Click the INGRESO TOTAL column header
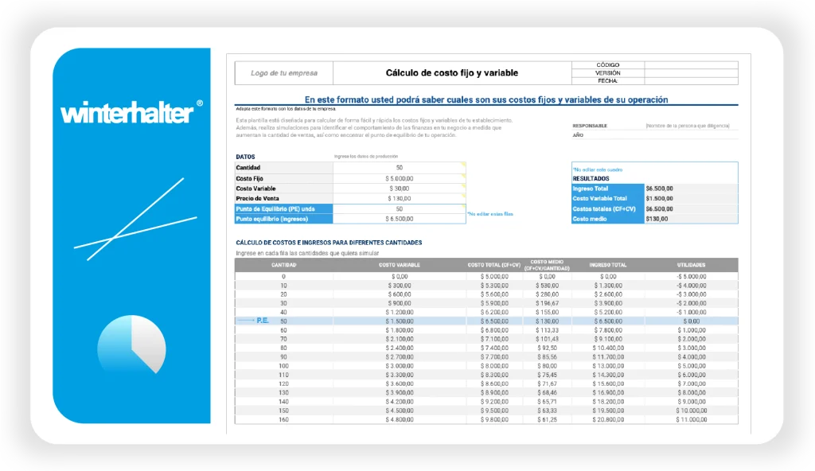Viewport: 815px width, 471px height. pos(608,265)
